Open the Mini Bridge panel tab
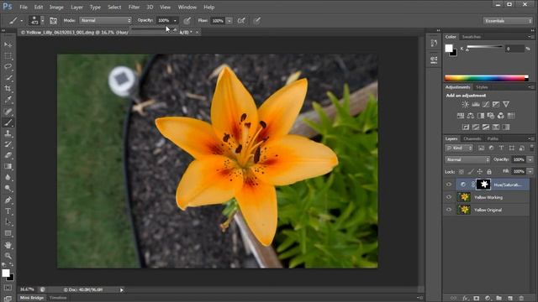The image size is (538, 302). pos(32,298)
